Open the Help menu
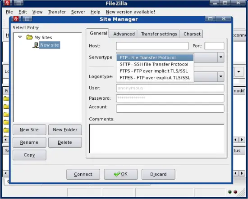The width and height of the screenshot is (248, 199). tap(95, 12)
